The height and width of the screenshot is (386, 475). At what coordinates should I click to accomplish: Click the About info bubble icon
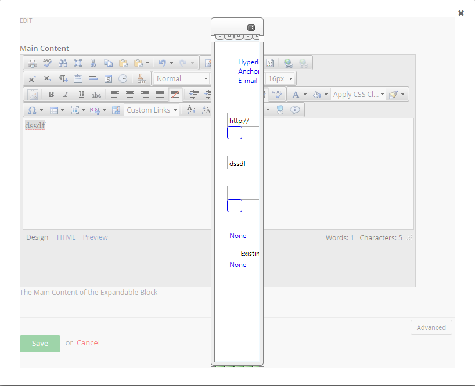[x=295, y=110]
